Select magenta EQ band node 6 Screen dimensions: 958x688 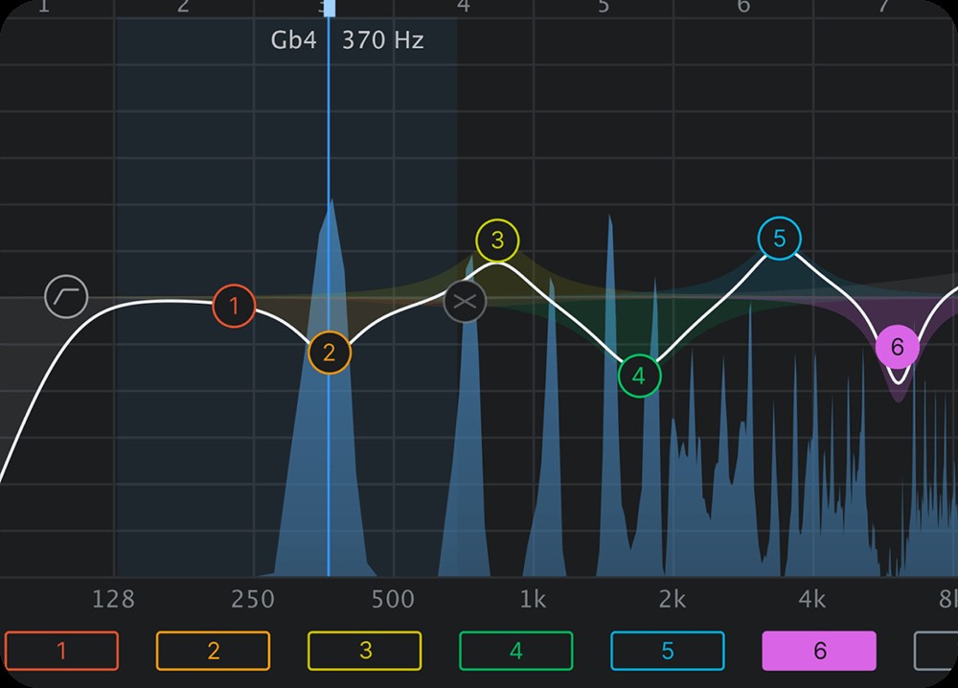pos(897,347)
